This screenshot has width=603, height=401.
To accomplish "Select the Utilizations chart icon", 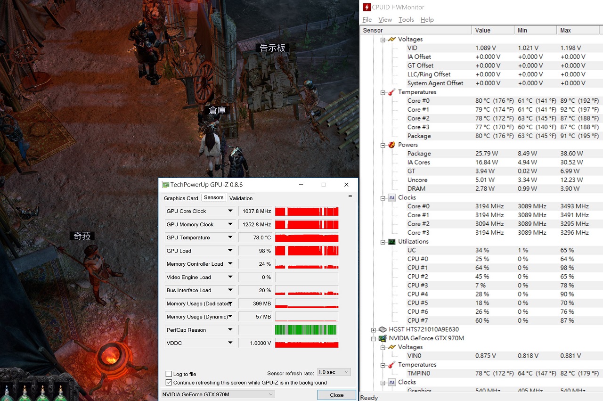I will click(x=391, y=241).
